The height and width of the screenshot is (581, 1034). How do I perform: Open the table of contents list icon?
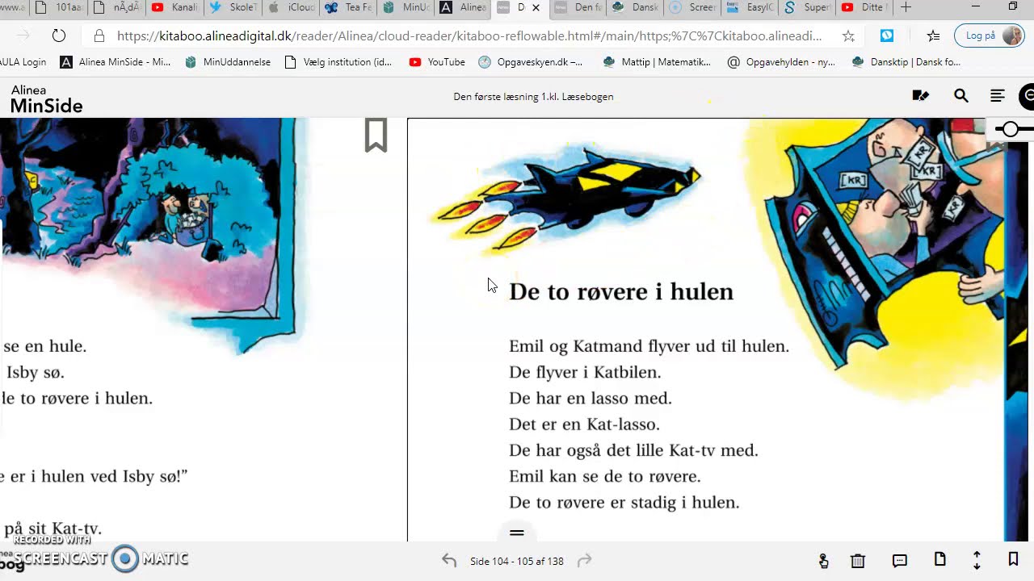point(998,96)
